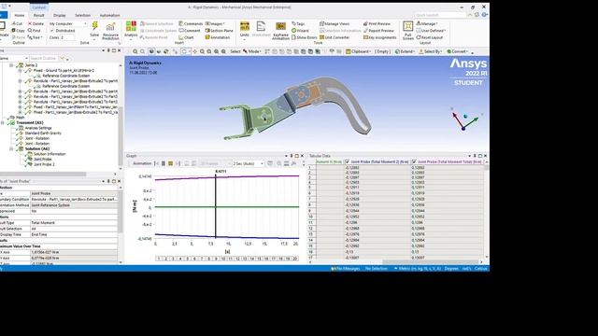Click the Find icon
Screen dimensions: 598x336
34,31
